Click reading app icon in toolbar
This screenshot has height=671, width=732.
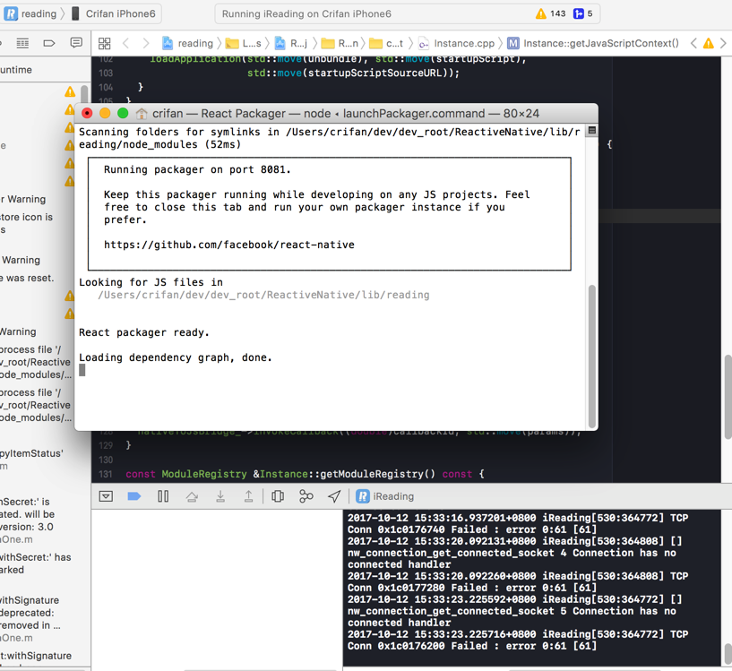(11, 13)
